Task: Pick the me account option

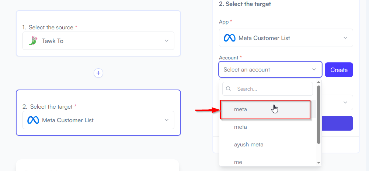Action: [268, 162]
